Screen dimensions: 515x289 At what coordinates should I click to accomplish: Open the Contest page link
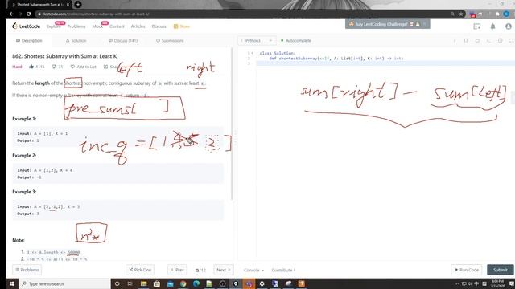pyautogui.click(x=117, y=26)
